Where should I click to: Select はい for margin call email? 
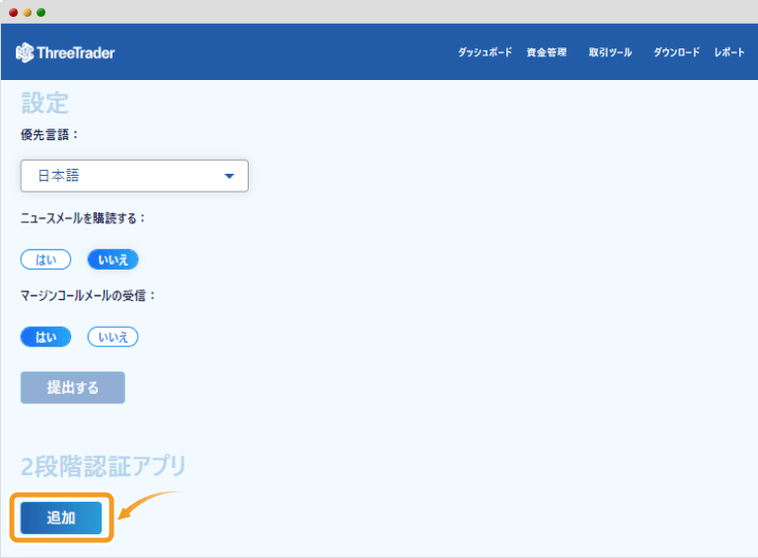click(45, 337)
